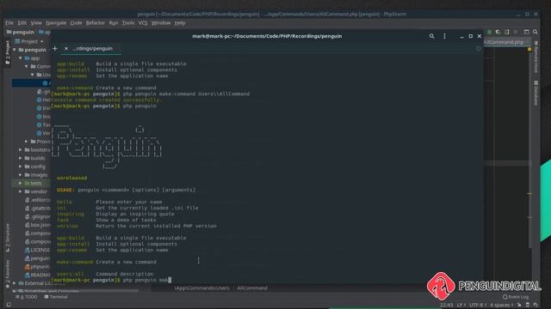Image resolution: width=551 pixels, height=309 pixels.
Task: Select the LICENSE file
Action: [38, 250]
